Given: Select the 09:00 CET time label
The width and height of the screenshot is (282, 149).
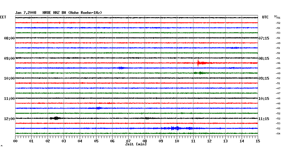Looking at the screenshot, I should click(9, 59).
